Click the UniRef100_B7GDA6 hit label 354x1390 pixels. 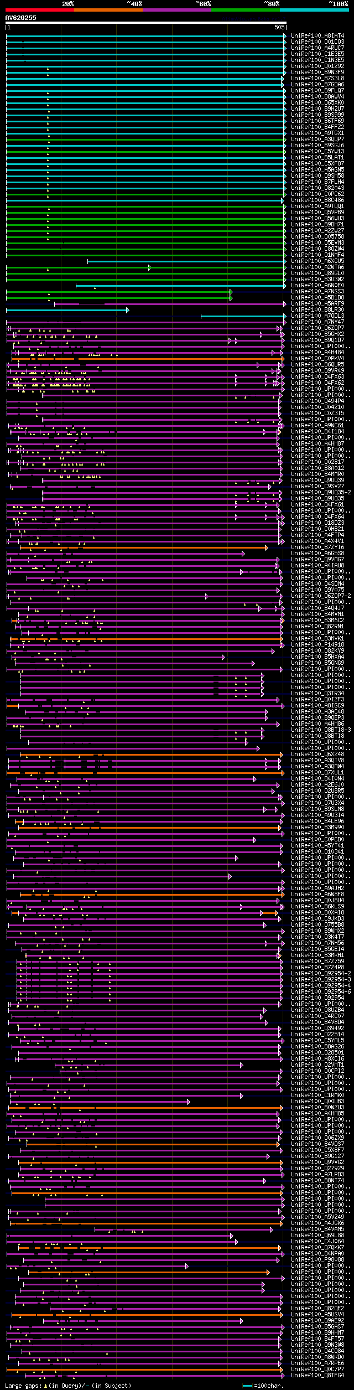click(317, 85)
